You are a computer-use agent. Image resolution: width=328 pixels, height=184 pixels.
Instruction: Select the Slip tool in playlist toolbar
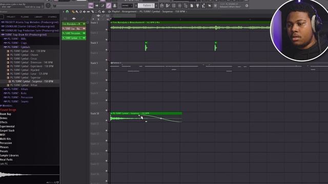88,12
